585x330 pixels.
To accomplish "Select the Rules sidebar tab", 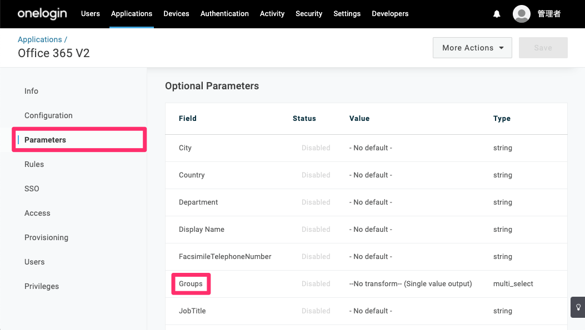I will tap(34, 164).
